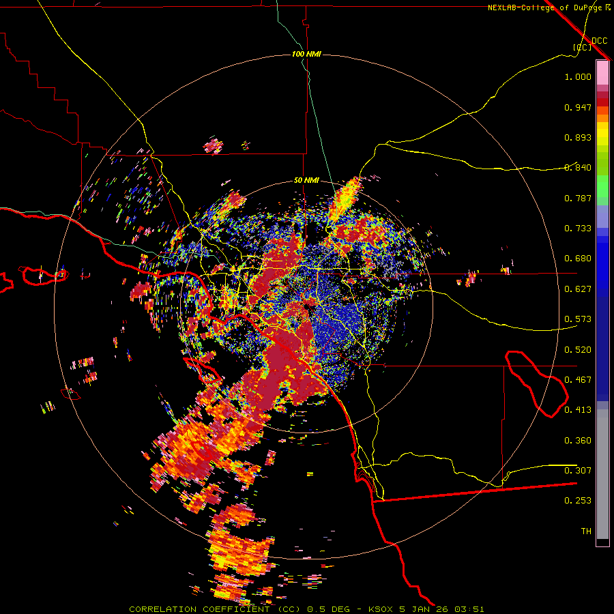
Task: Click the 0.680 scale value
Action: point(578,259)
